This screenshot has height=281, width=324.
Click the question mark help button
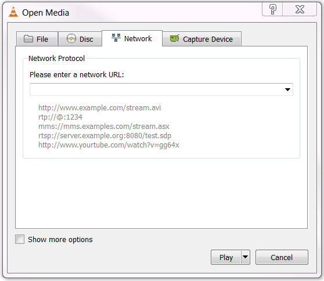(x=272, y=9)
